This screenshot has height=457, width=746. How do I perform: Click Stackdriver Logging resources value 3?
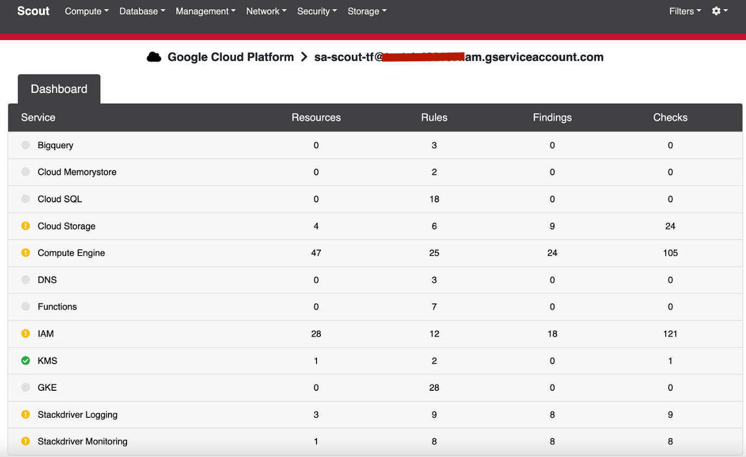(x=316, y=415)
